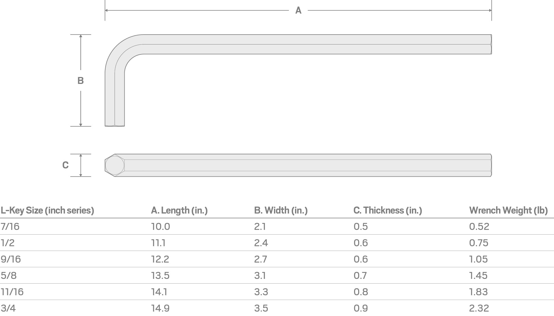Click the L-Key Size column header

(x=47, y=210)
